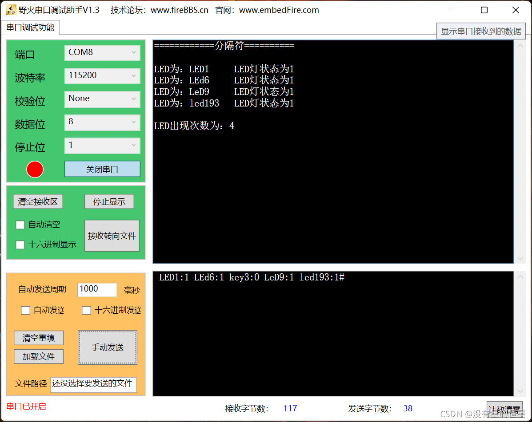Screen dimensions: 532x422
Task: Click the 串口已开启 status text
Action: (26, 406)
